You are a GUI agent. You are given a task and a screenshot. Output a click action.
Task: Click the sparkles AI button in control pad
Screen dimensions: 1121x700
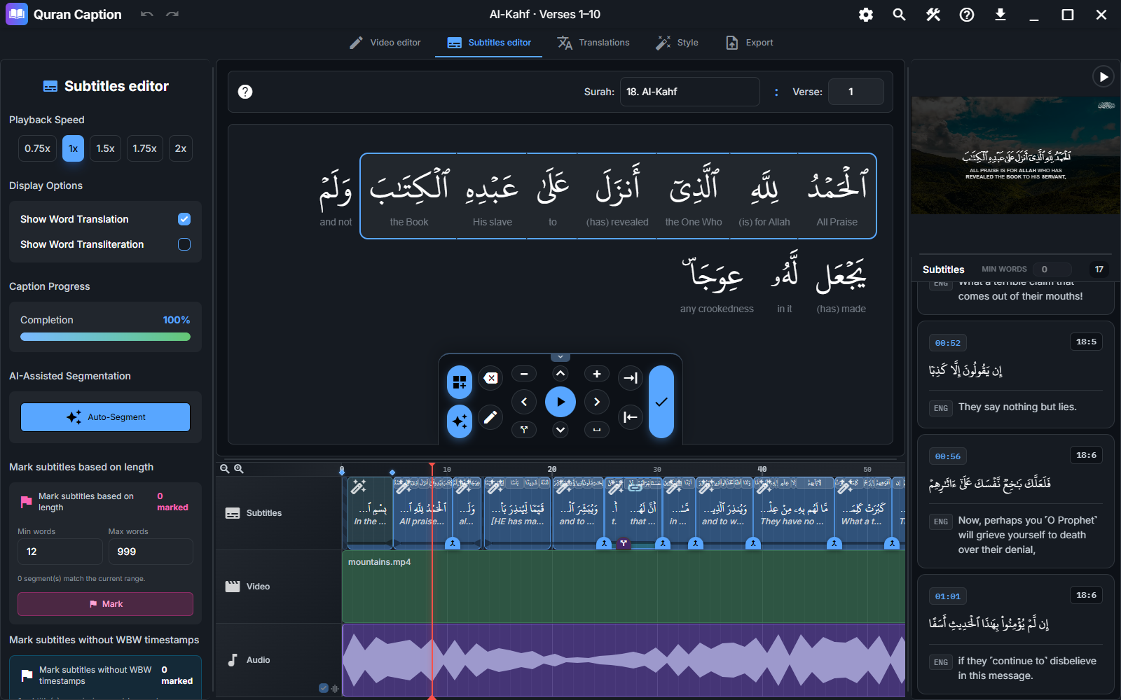[460, 421]
